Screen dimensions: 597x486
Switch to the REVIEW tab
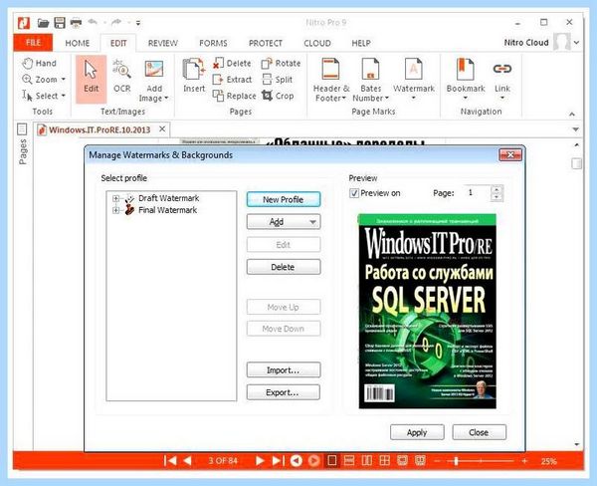(x=163, y=43)
